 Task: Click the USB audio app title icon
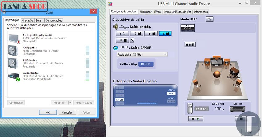pos(110,3)
